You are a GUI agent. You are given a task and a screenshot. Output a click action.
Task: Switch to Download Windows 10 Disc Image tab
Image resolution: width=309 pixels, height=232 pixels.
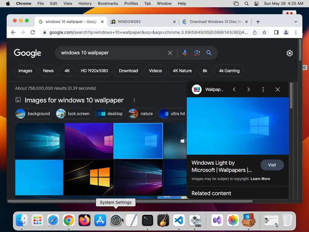point(215,22)
